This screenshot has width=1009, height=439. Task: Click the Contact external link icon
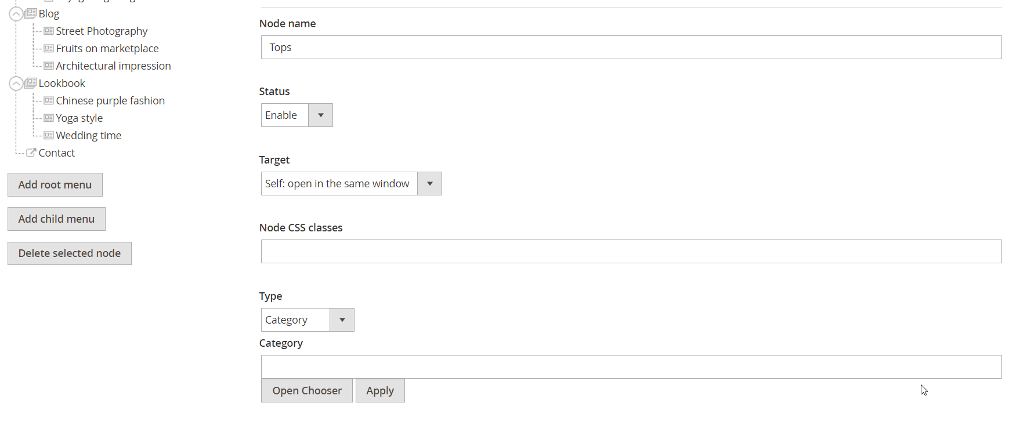point(31,153)
